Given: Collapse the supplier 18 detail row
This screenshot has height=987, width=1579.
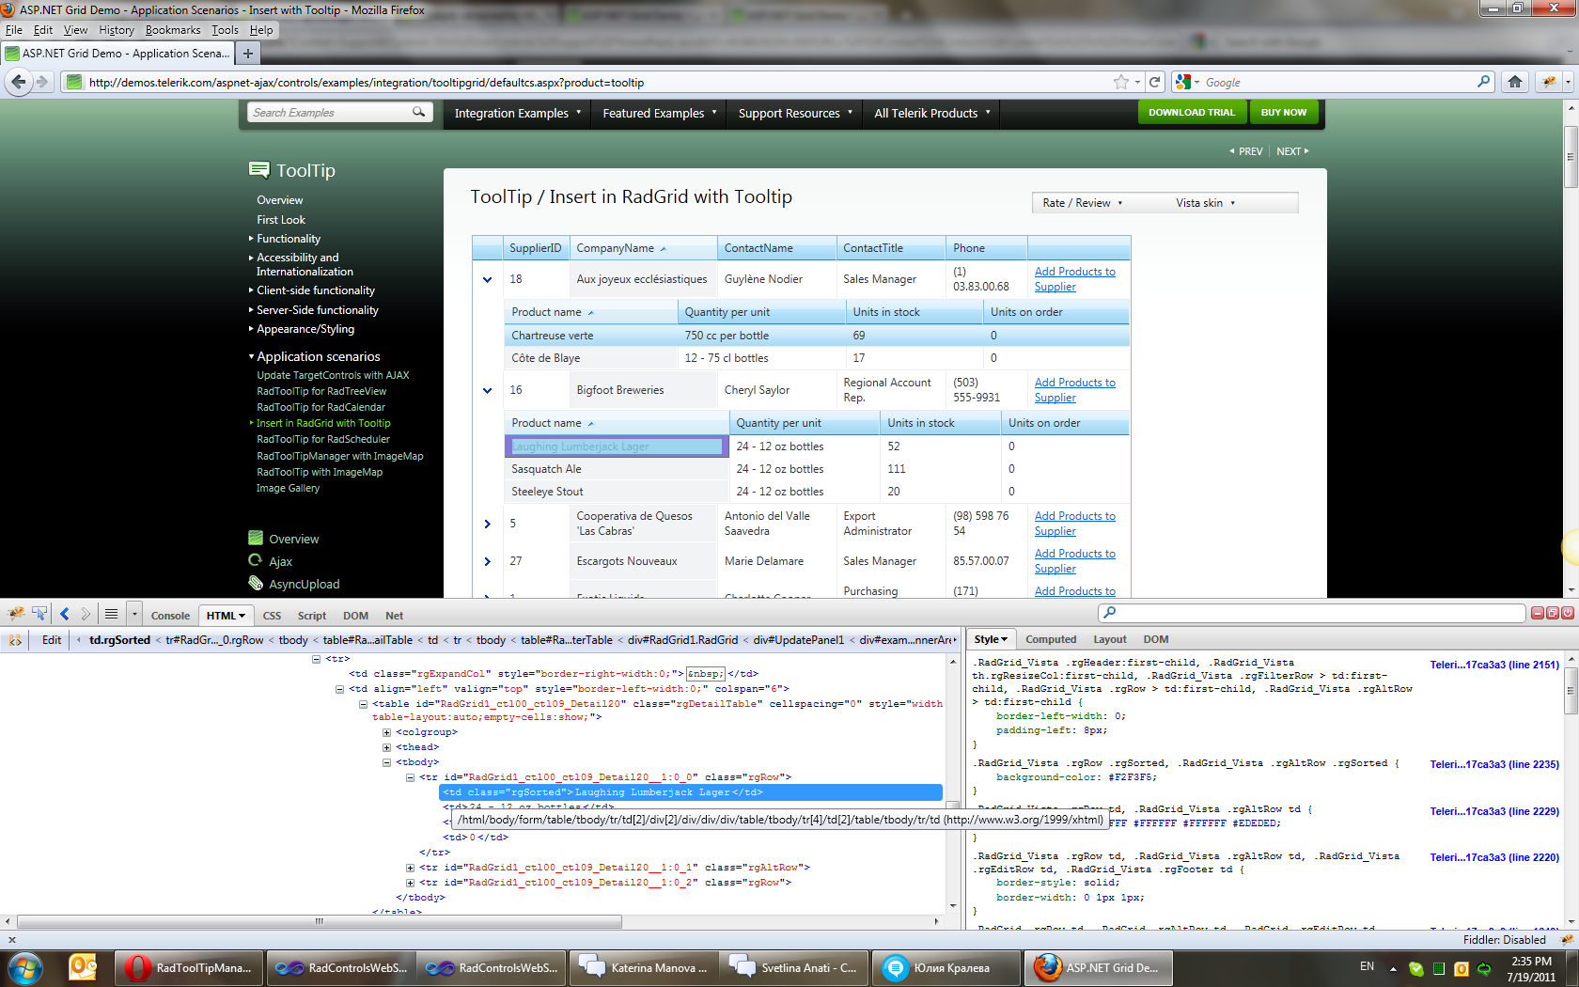Looking at the screenshot, I should pos(487,279).
